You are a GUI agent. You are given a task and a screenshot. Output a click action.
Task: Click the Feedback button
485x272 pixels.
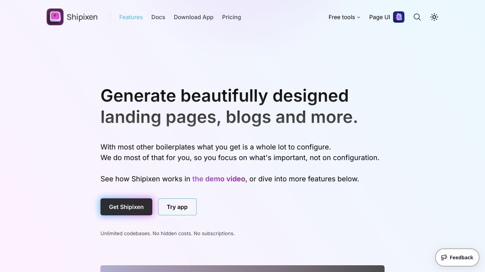coord(457,257)
